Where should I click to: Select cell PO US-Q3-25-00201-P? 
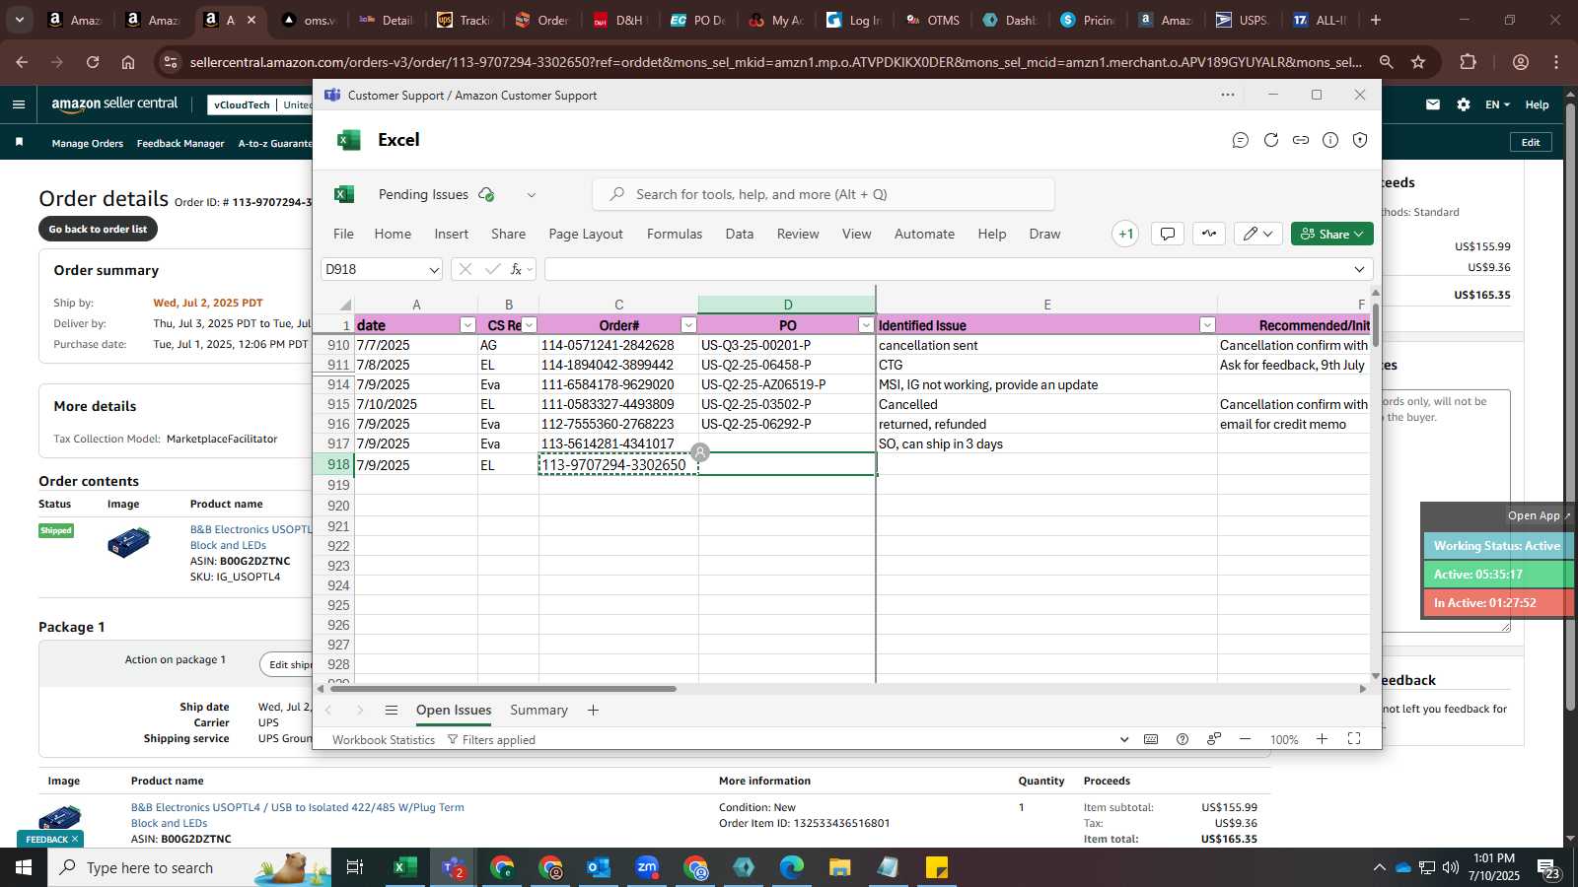click(787, 345)
